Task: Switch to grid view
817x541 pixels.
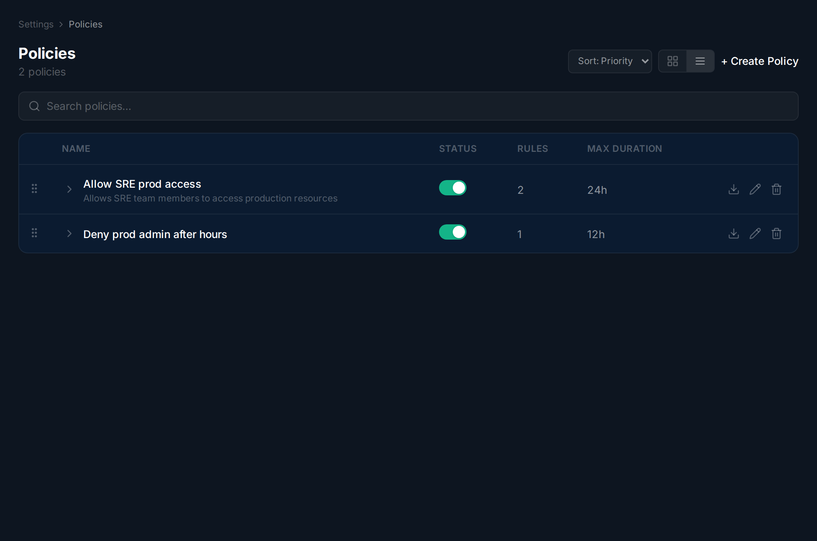Action: click(673, 61)
